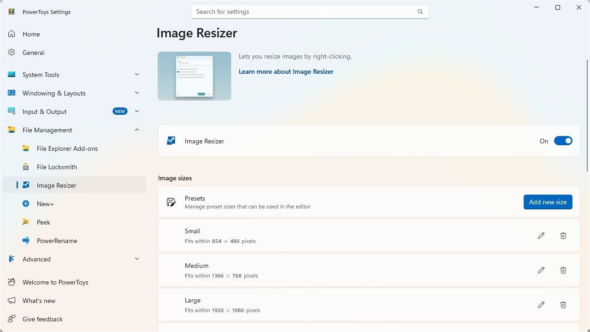The image size is (590, 332).
Task: Click the Home icon in sidebar
Action: (12, 34)
